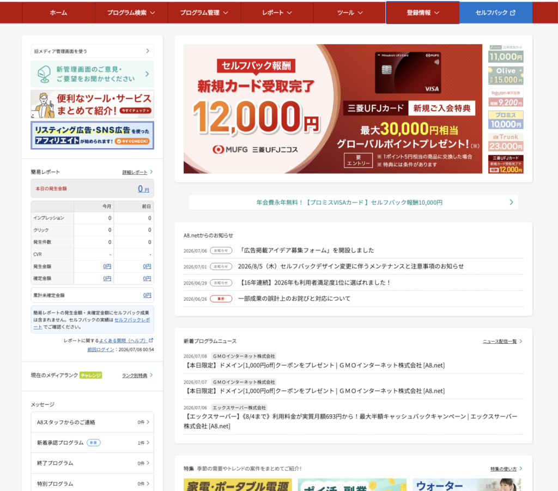
Task: Click chevron next to 特集の使い方
Action: click(x=521, y=469)
